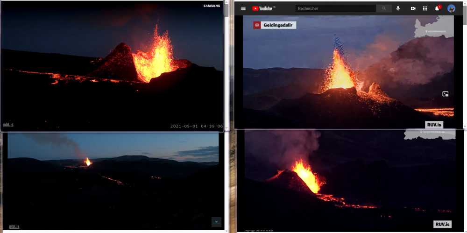Open the YouTube hamburger guide menu
The width and height of the screenshot is (467, 233).
pyautogui.click(x=243, y=8)
